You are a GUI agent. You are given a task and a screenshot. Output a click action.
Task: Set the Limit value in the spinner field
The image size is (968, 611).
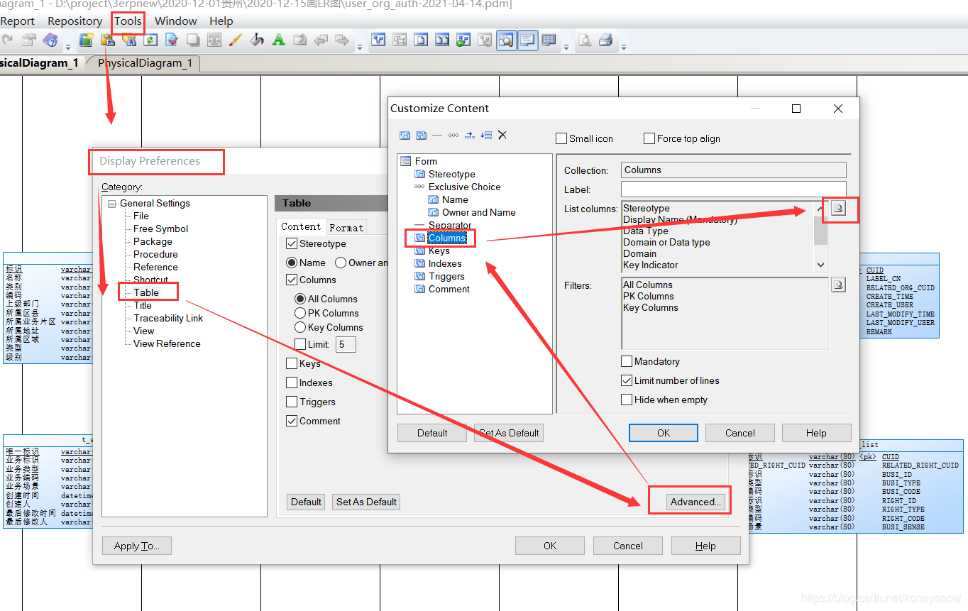(344, 344)
